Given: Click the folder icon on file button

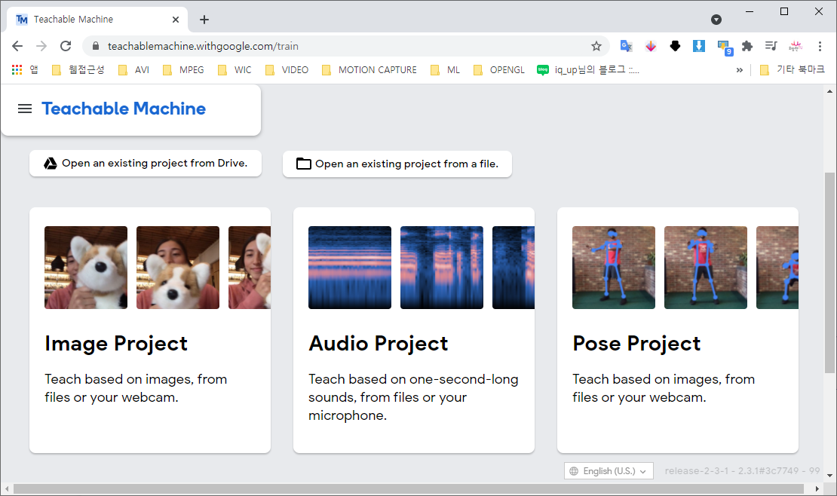Looking at the screenshot, I should 304,164.
